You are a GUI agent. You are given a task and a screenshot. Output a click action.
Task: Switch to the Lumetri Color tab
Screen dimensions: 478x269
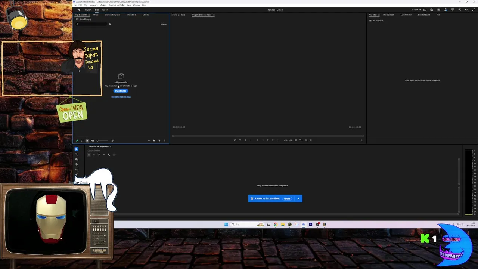[406, 15]
